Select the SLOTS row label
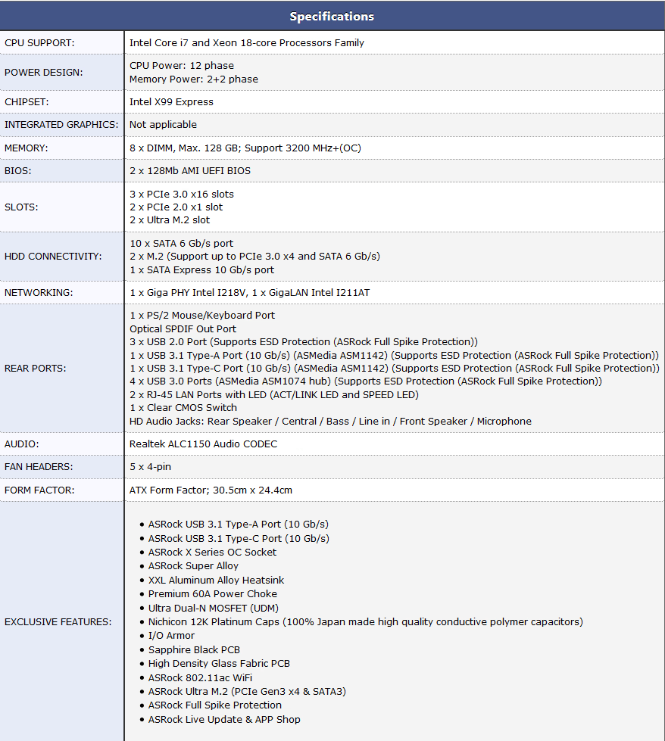The height and width of the screenshot is (741, 665). click(21, 207)
